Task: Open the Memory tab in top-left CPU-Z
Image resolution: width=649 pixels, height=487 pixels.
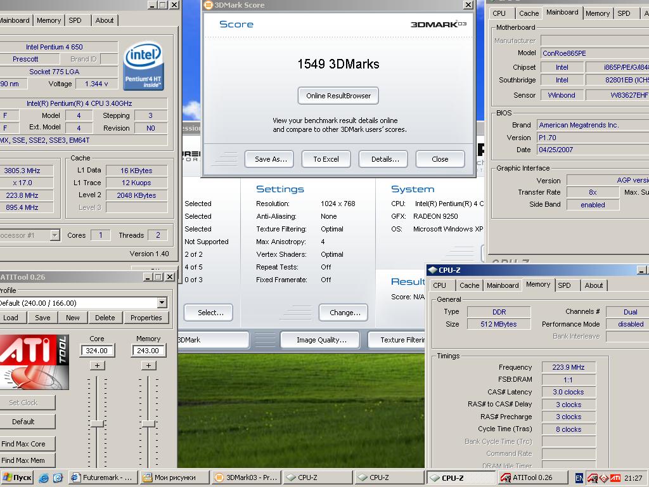Action: [x=49, y=20]
